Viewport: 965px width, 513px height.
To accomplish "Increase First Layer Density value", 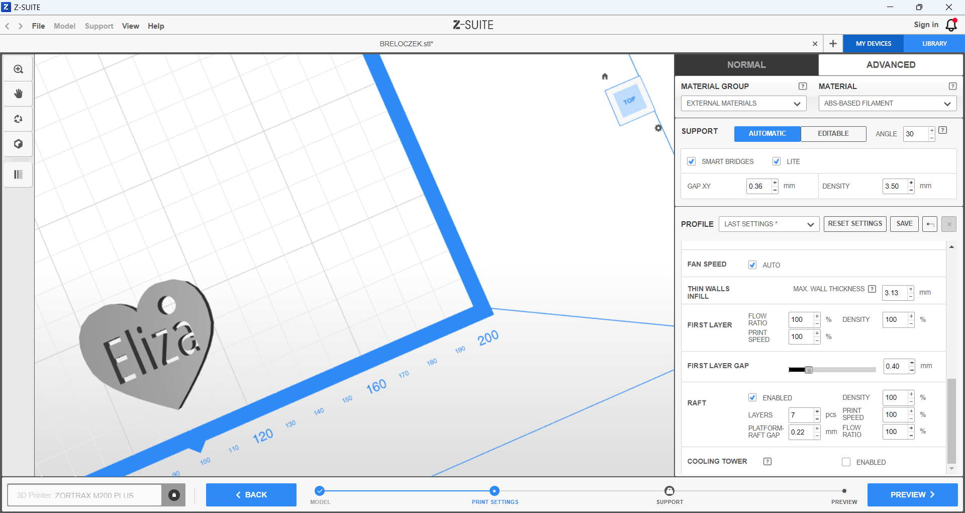I will (x=911, y=316).
